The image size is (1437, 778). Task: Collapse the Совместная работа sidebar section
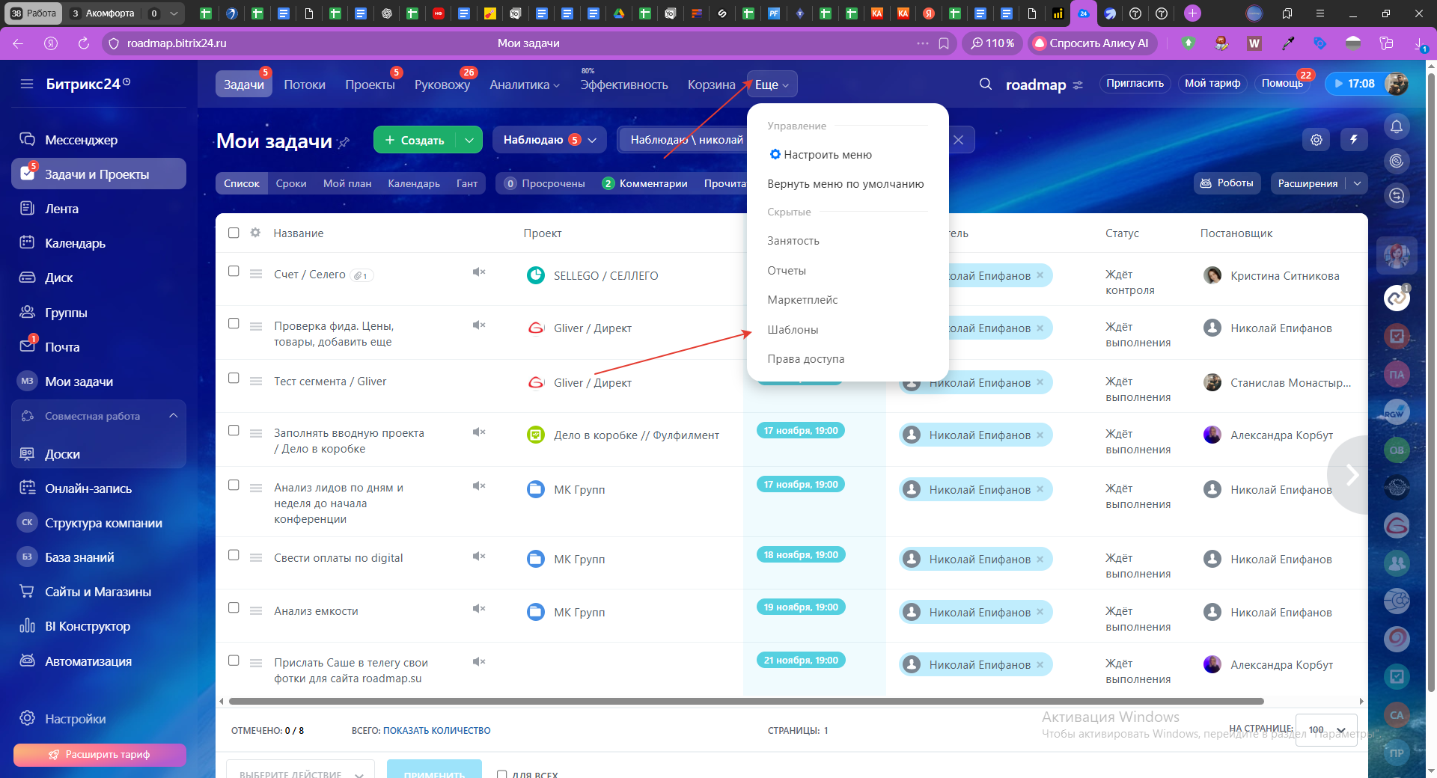(173, 416)
